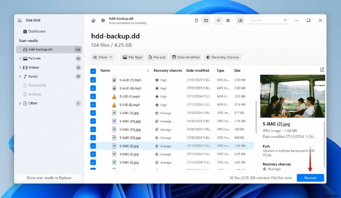
Task: Select hdd-backup.dd in scan results
Action: click(49, 49)
